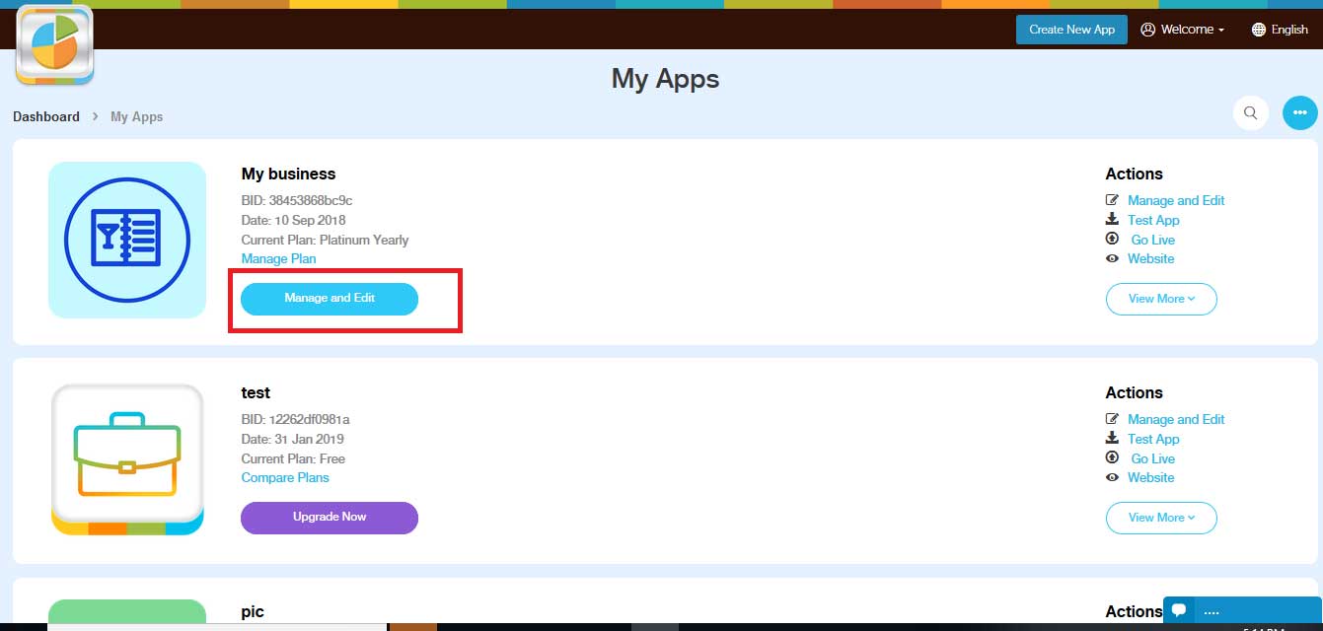Open the chat support bubble icon

1178,611
